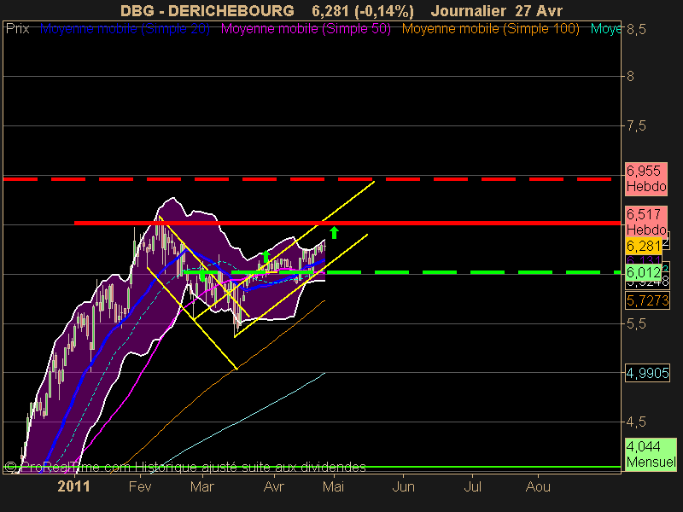Click the "Aou" month label on time axis
The image size is (683, 512).
pyautogui.click(x=538, y=486)
